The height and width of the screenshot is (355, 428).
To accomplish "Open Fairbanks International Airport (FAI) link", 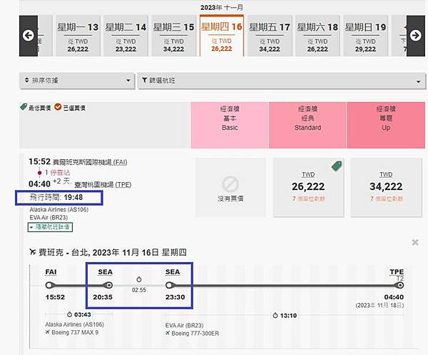I will point(90,163).
